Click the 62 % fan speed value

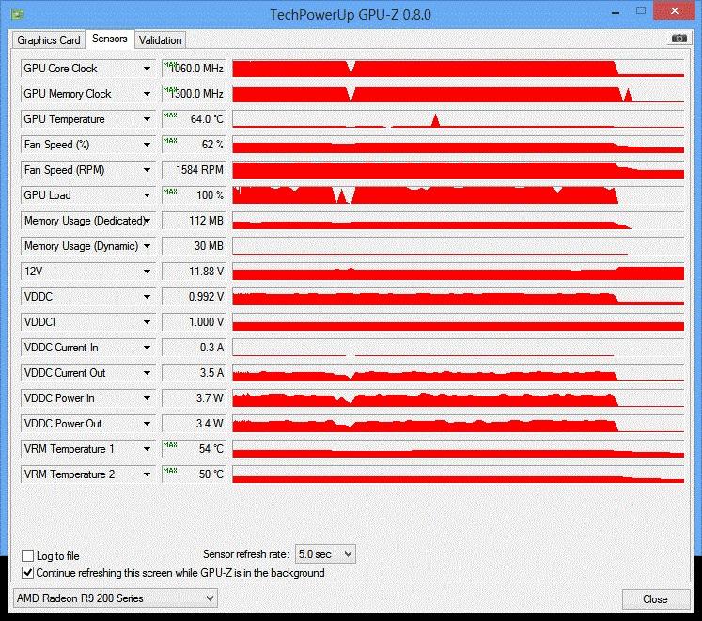pos(194,145)
